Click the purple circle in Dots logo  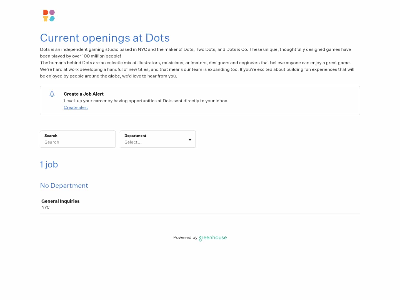coord(52,12)
